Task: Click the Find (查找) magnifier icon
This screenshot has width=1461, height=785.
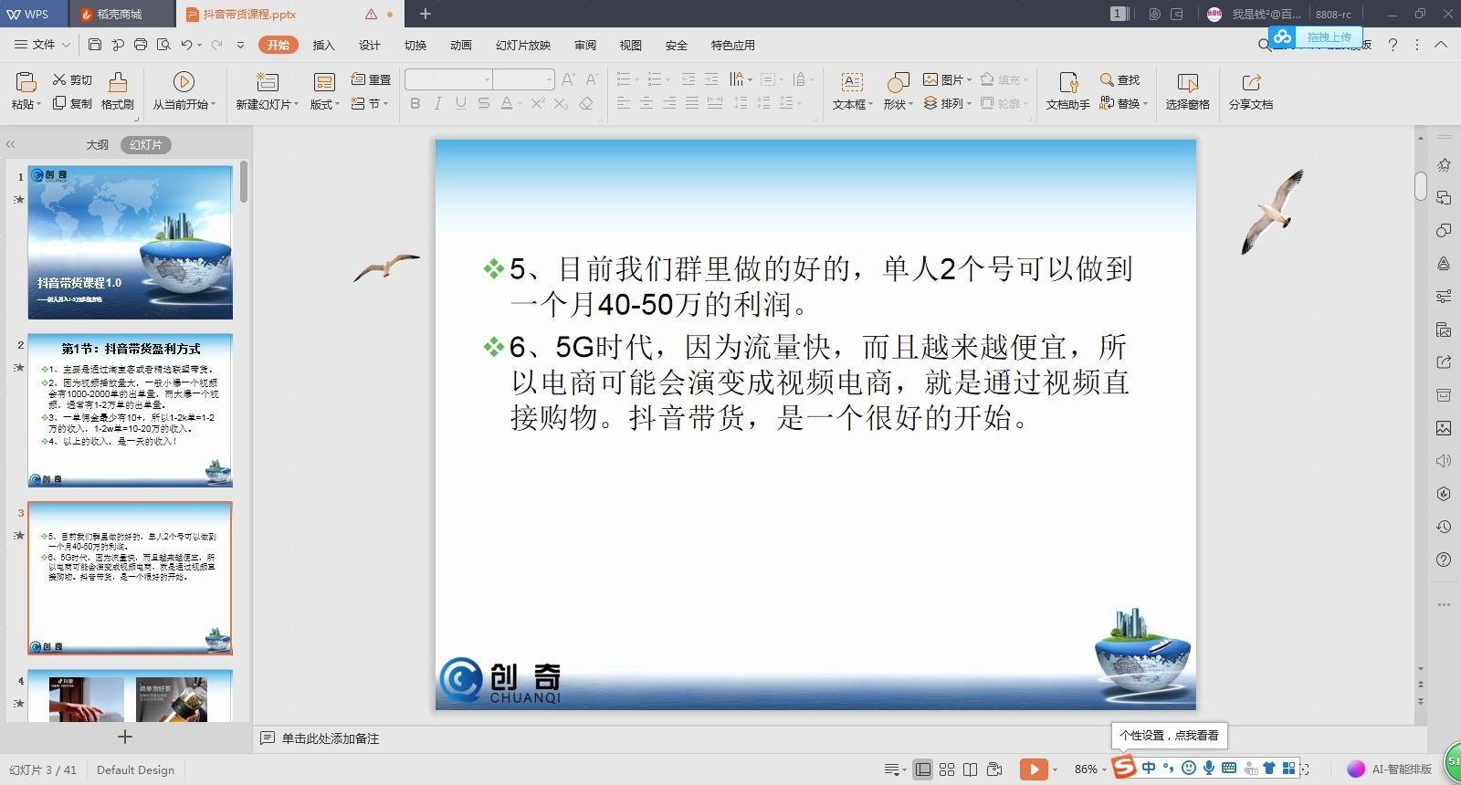Action: click(1107, 79)
